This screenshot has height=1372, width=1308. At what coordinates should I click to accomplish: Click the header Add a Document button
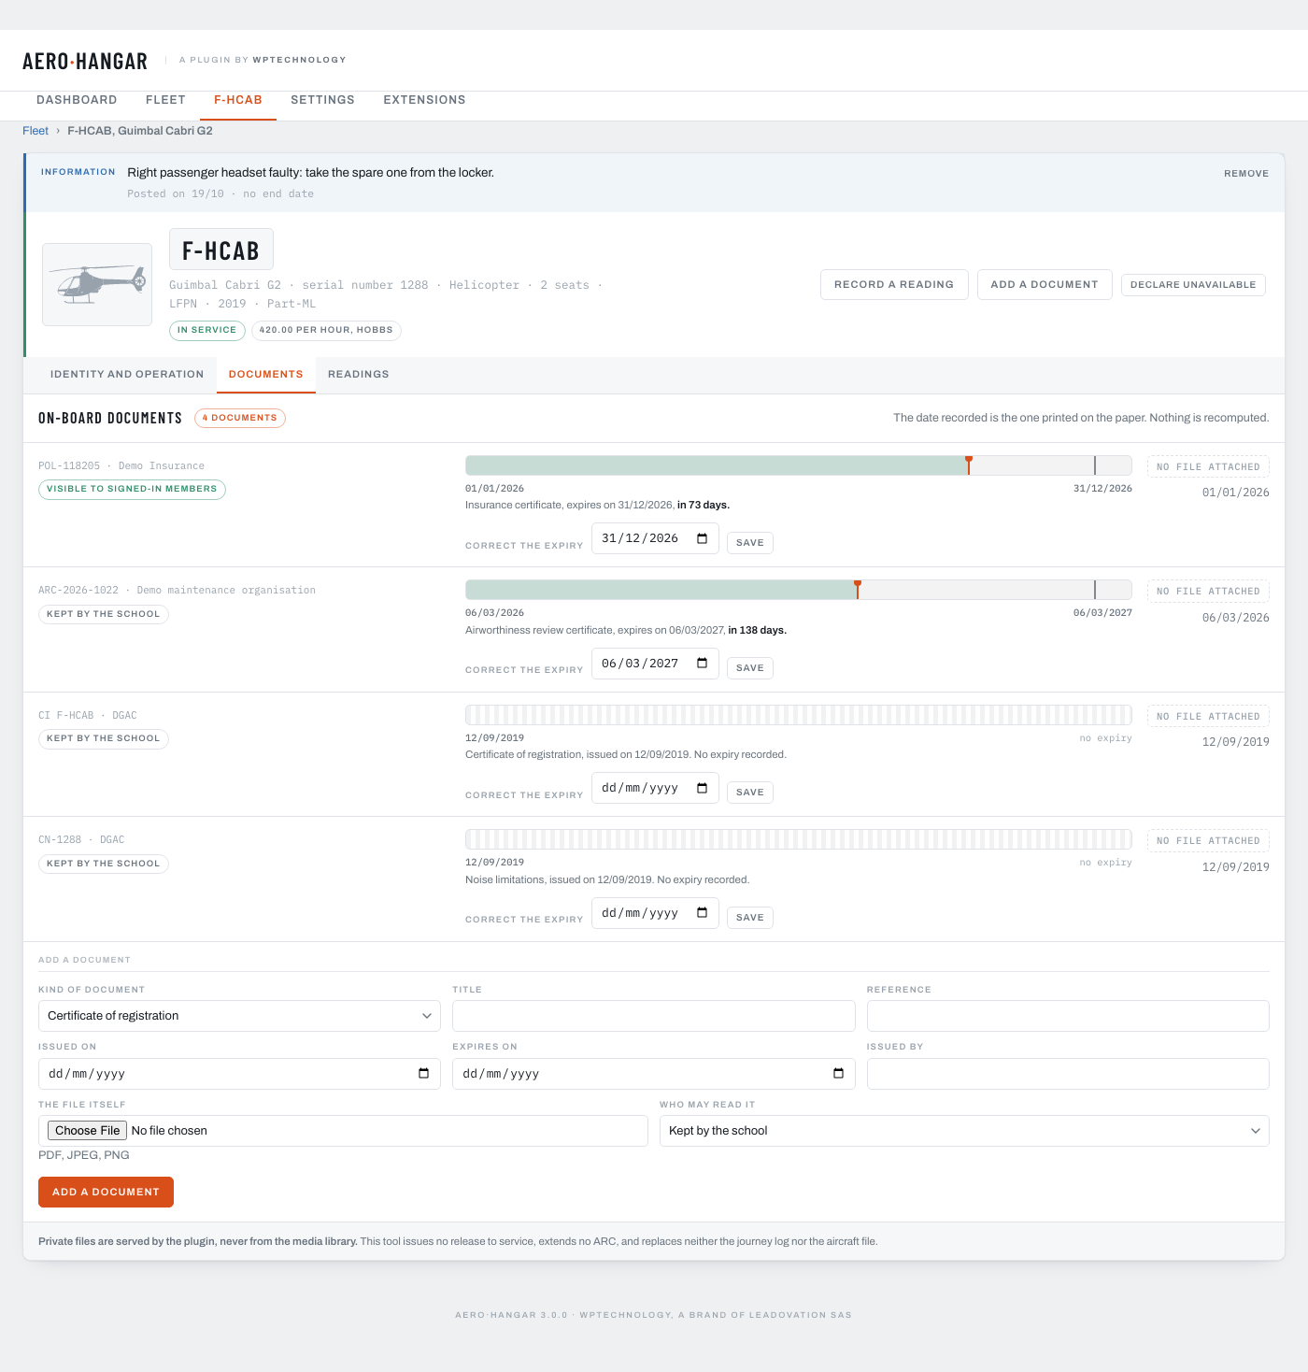coord(1045,285)
